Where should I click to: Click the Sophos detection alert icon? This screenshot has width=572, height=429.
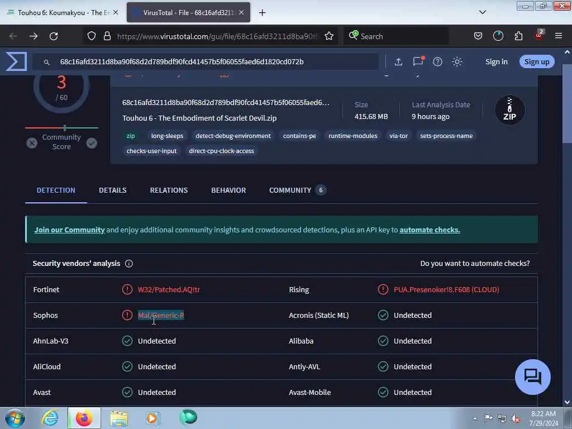pyautogui.click(x=127, y=315)
